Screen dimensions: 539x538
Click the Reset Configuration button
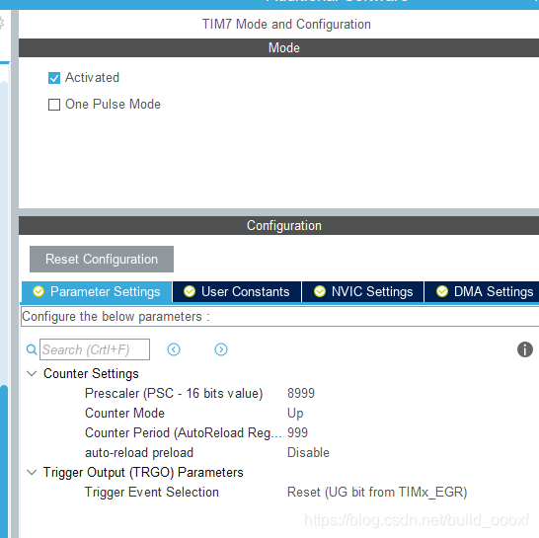(x=102, y=259)
